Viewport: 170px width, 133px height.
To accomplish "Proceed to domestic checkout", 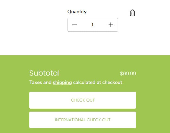I will click(83, 100).
